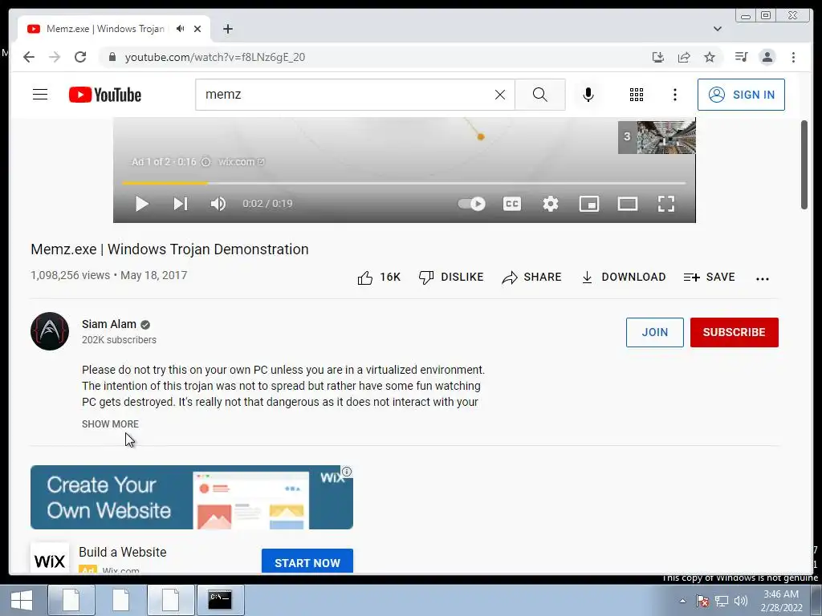Open a new tab
This screenshot has width=822, height=616.
(227, 29)
